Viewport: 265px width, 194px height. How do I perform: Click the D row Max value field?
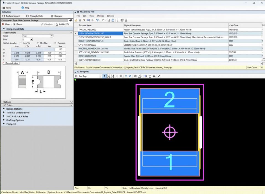59,52
